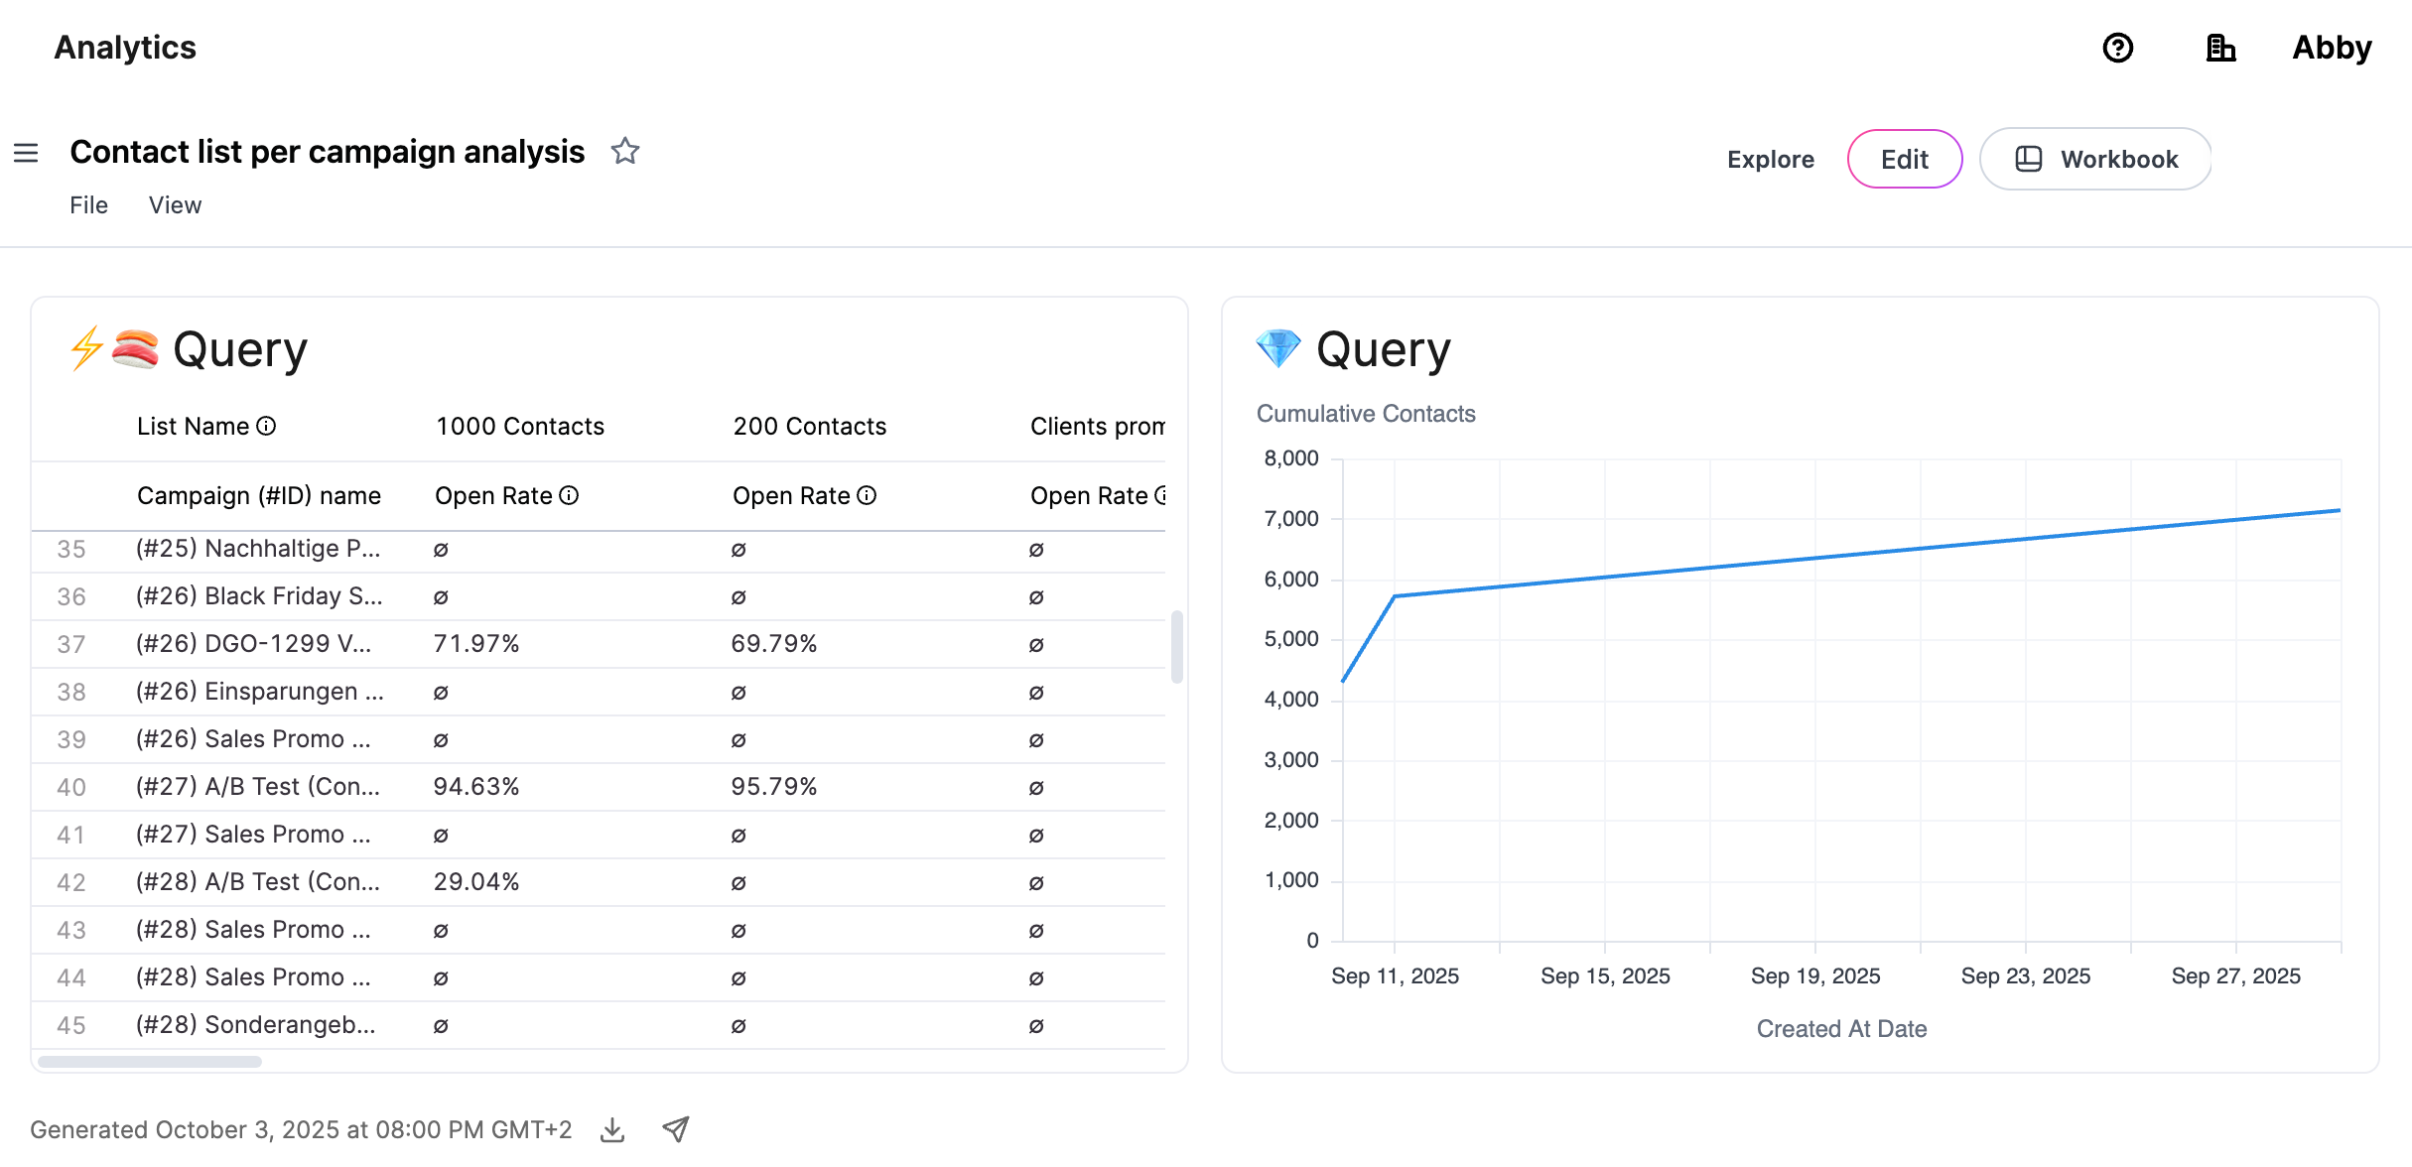Image resolution: width=2412 pixels, height=1167 pixels.
Task: Click the info icon on Clients Open Rate column
Action: 1163,495
